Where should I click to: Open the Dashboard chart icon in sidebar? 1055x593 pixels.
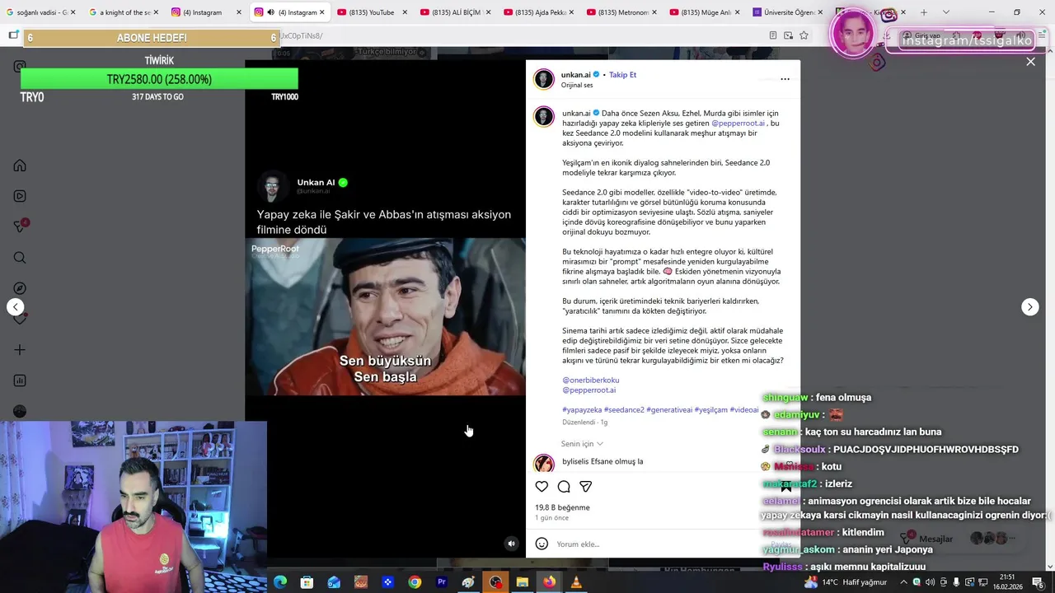click(20, 381)
